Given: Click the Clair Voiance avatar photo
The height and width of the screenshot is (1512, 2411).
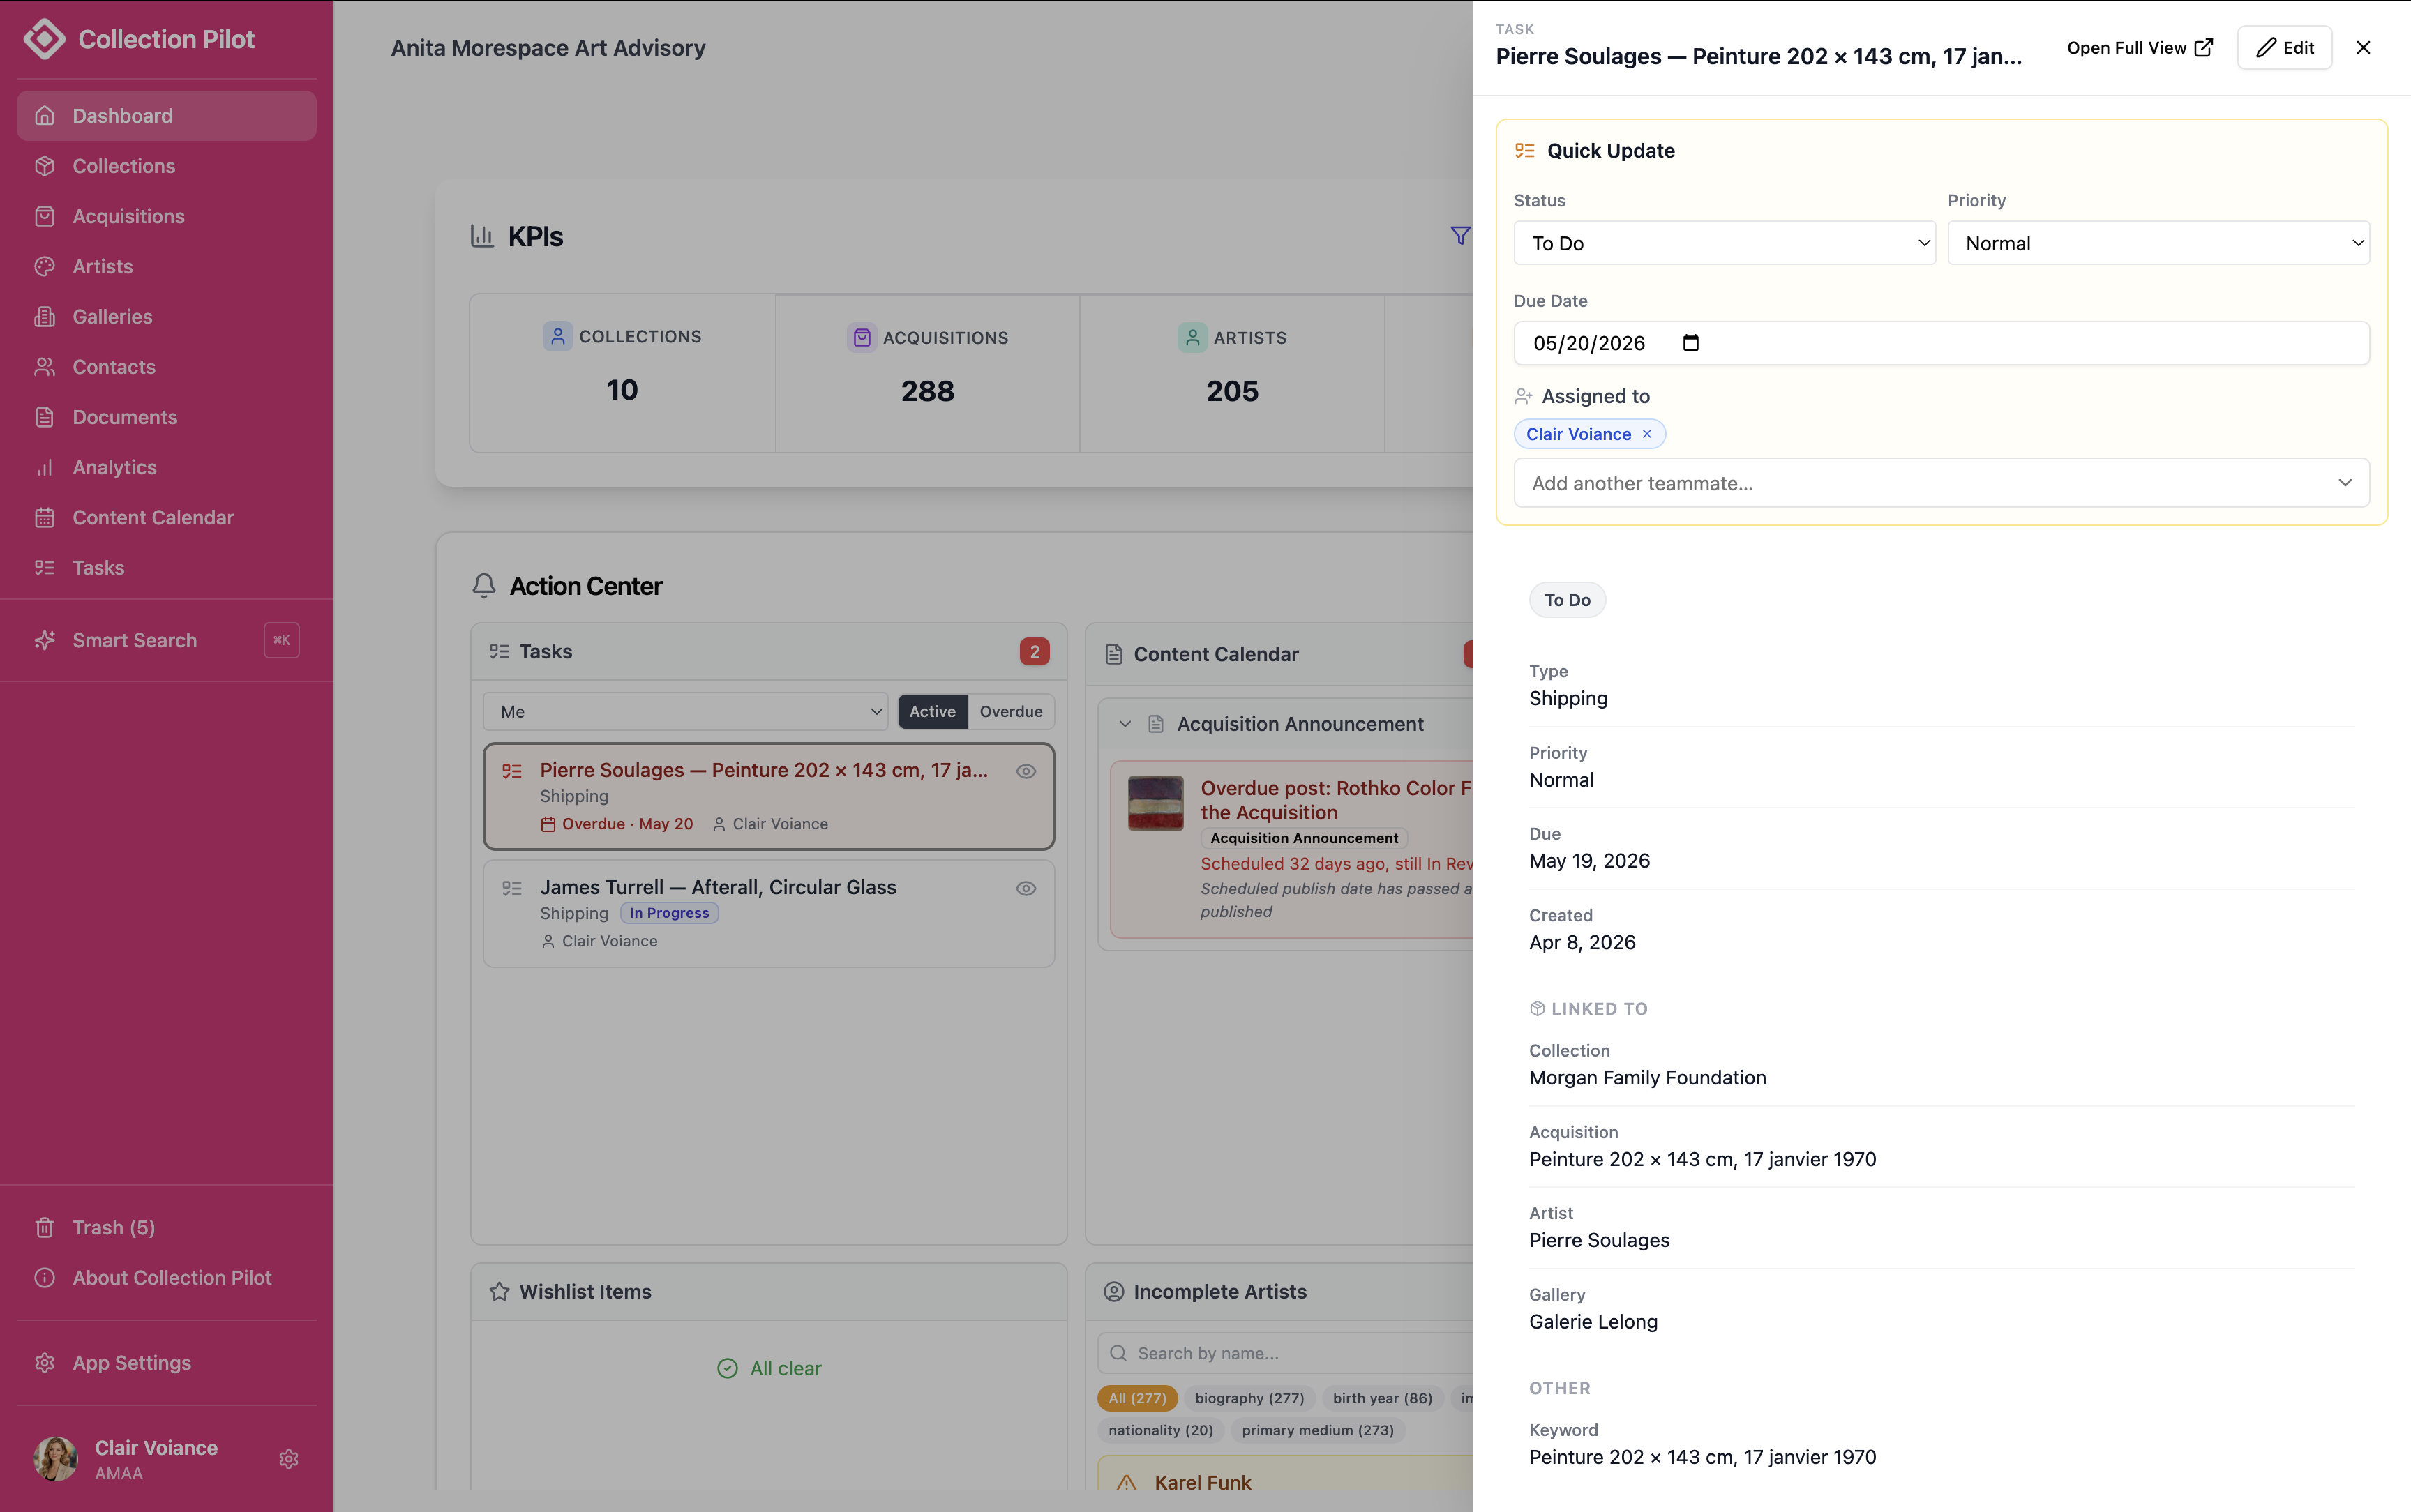Looking at the screenshot, I should [x=56, y=1459].
